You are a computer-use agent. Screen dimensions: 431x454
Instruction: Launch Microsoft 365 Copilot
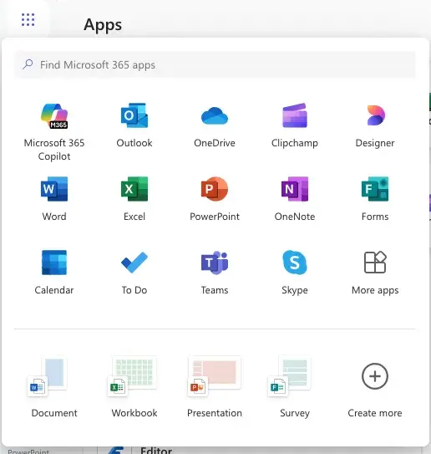pyautogui.click(x=54, y=132)
